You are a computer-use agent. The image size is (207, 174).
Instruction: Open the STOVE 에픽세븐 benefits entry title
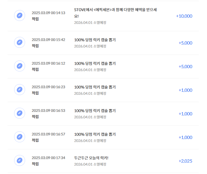coord(115,13)
